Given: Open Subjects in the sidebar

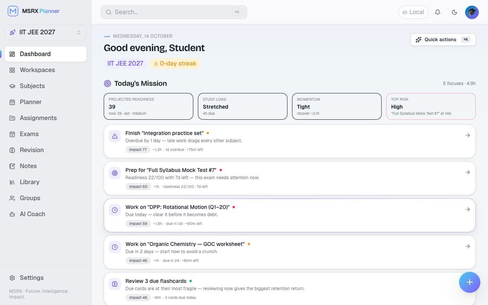Looking at the screenshot, I should (45, 86).
